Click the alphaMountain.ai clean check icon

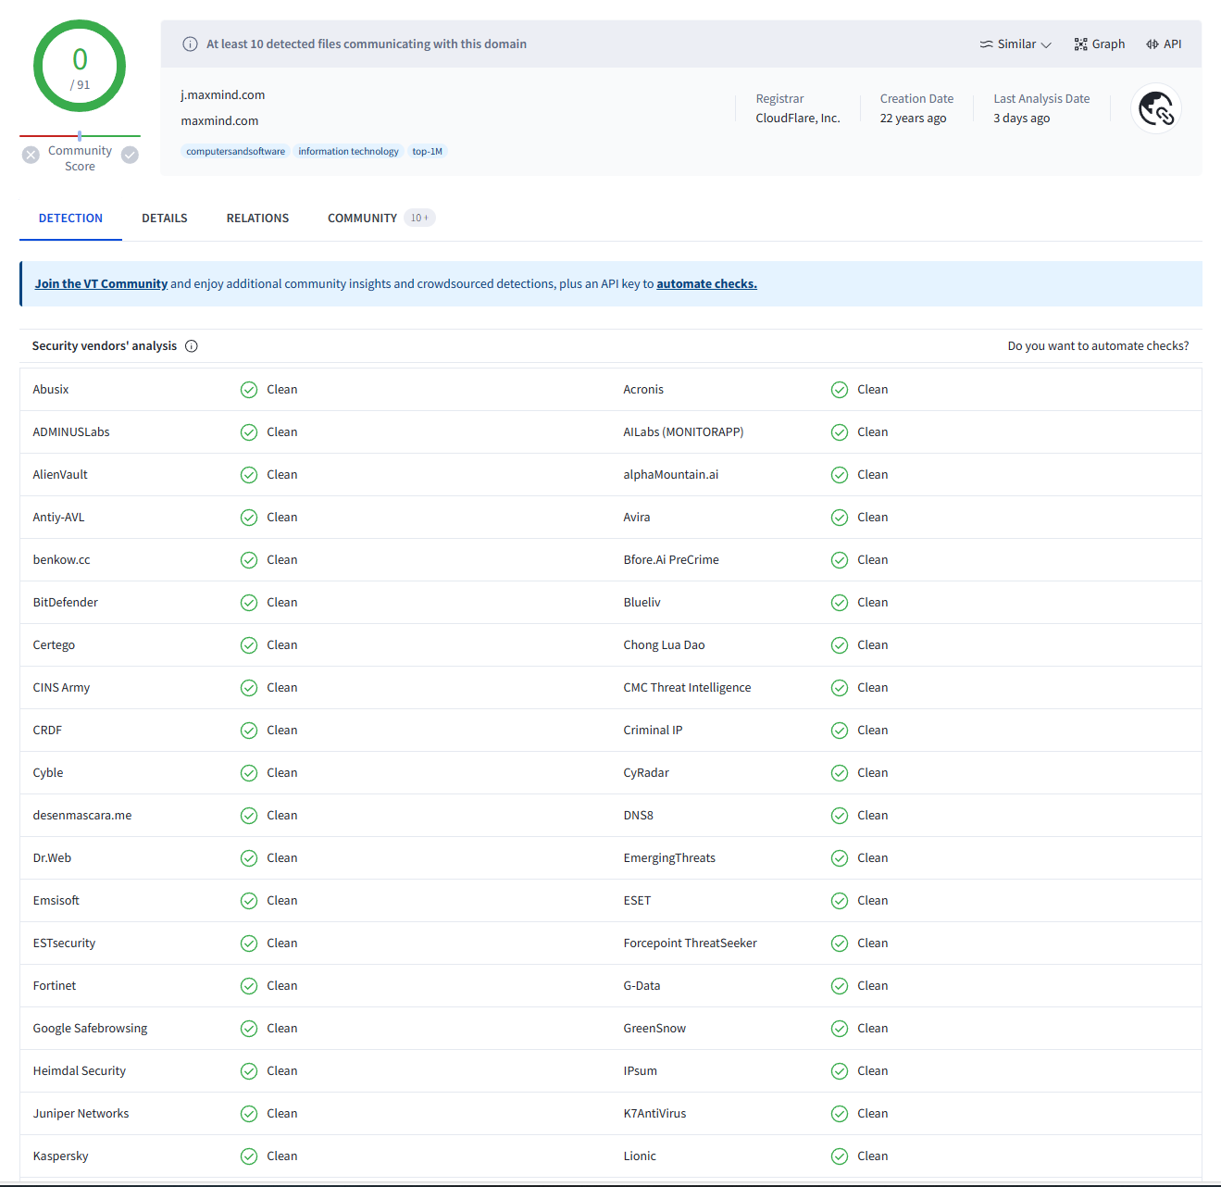pyautogui.click(x=840, y=475)
